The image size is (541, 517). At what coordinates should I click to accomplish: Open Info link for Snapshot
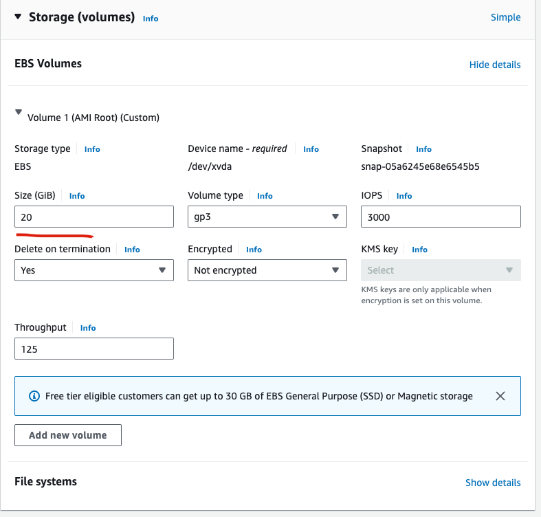pyautogui.click(x=423, y=149)
